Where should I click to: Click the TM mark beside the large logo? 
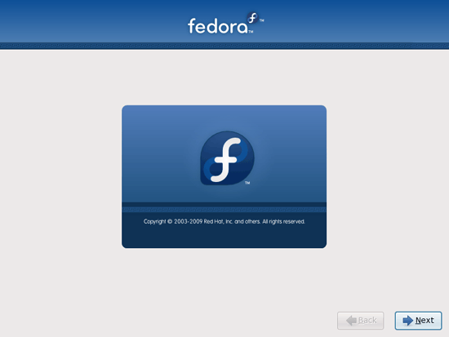click(247, 183)
